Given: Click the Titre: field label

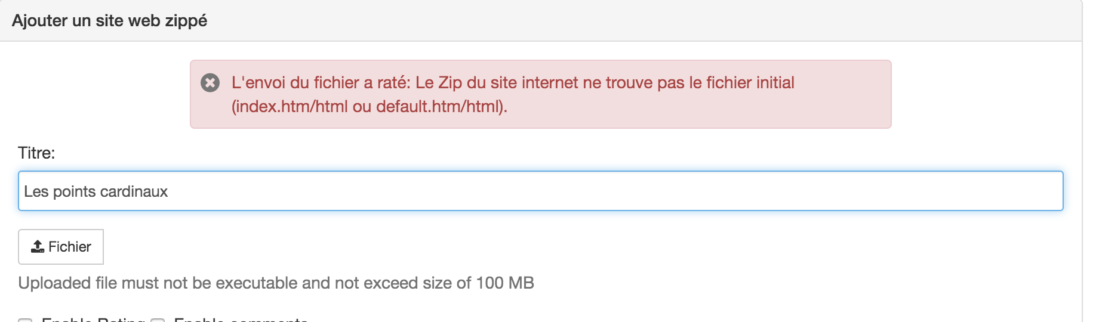Looking at the screenshot, I should 36,153.
